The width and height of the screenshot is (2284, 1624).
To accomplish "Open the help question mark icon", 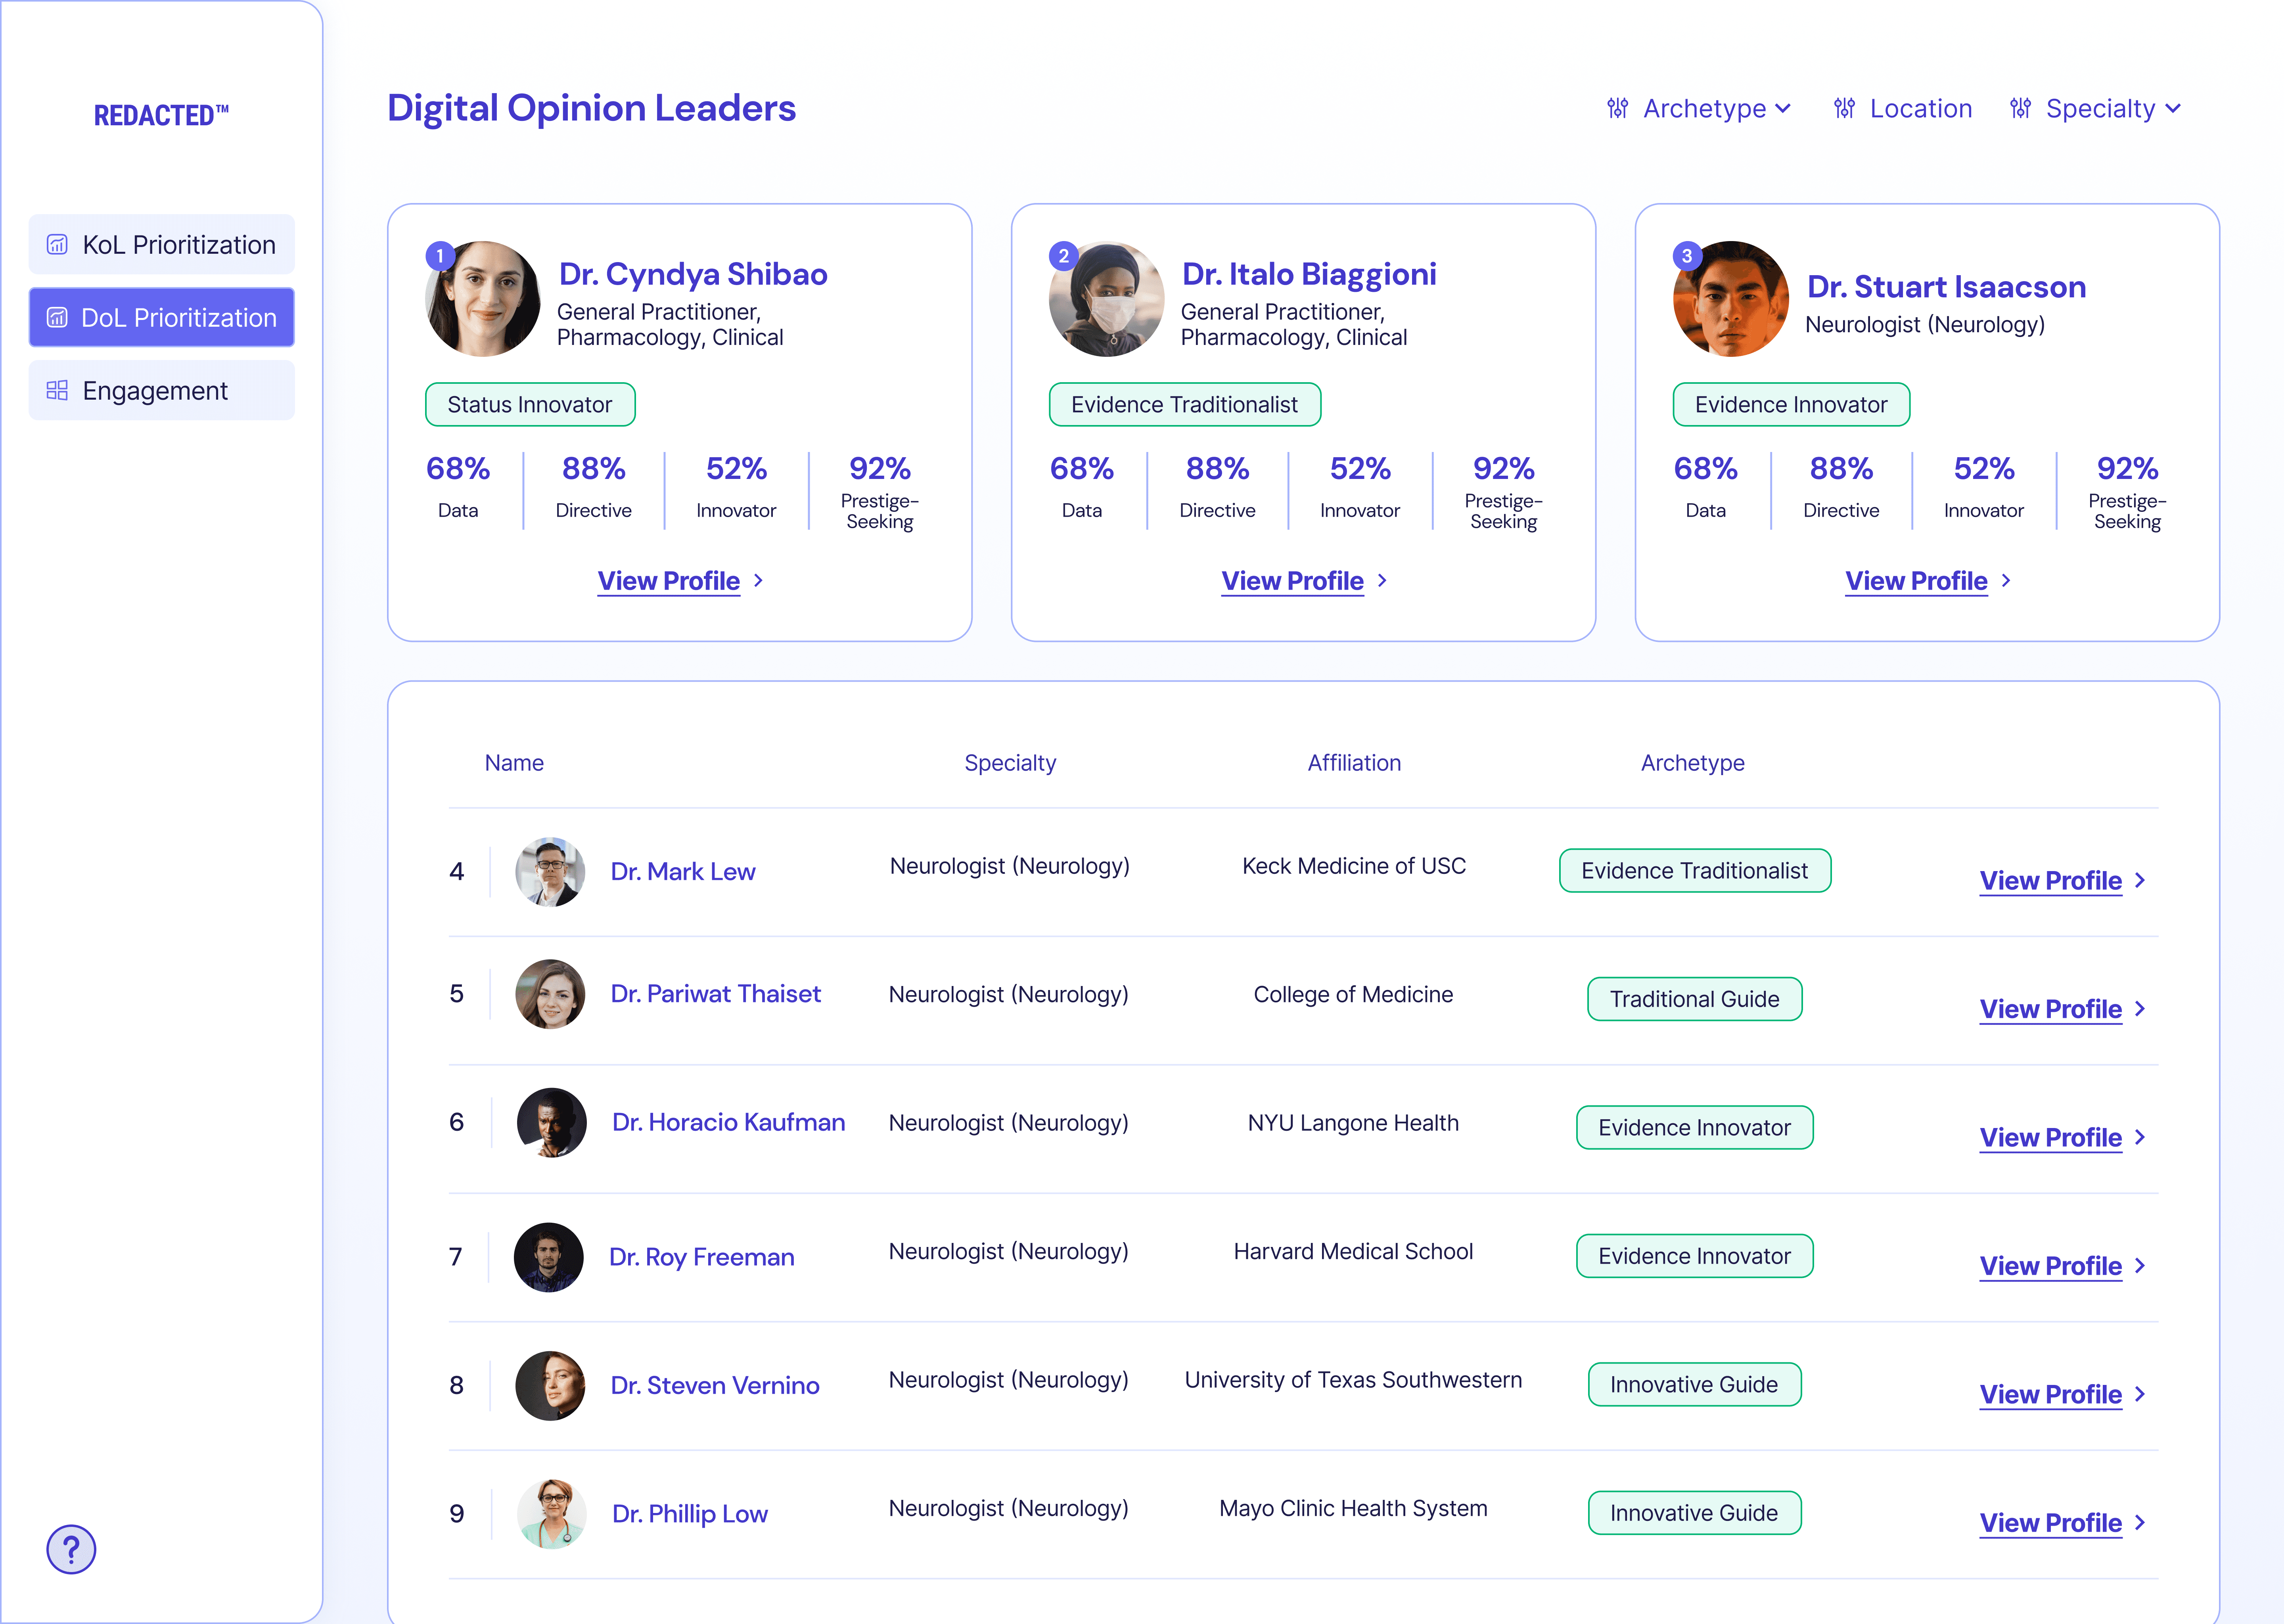I will [71, 1549].
